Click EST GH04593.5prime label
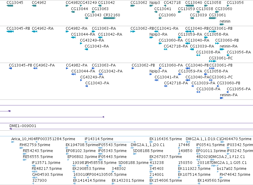 click(x=48, y=175)
